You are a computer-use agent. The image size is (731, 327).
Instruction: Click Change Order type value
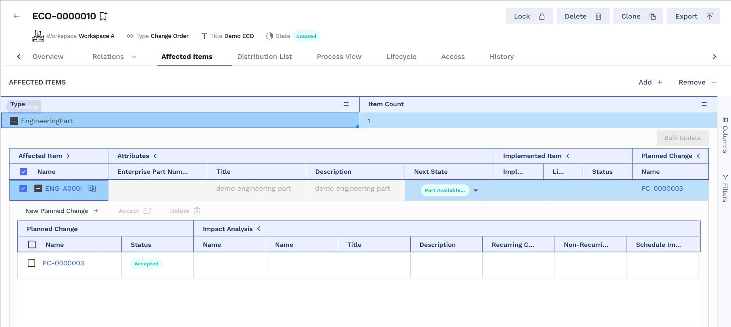(x=170, y=36)
